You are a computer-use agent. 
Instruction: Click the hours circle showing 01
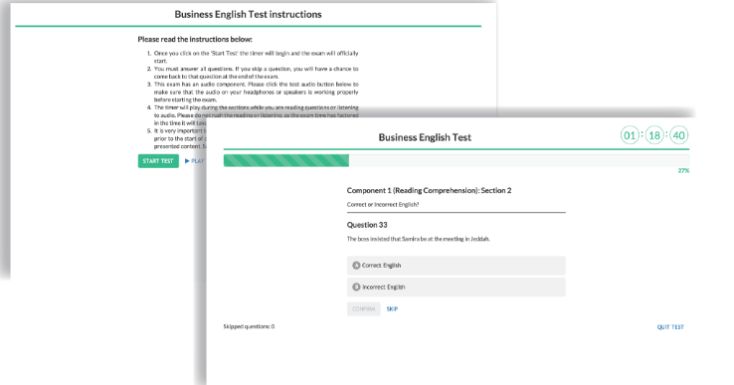(630, 136)
